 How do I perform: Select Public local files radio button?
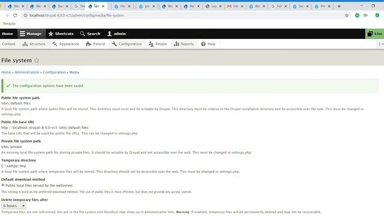coord(3,185)
